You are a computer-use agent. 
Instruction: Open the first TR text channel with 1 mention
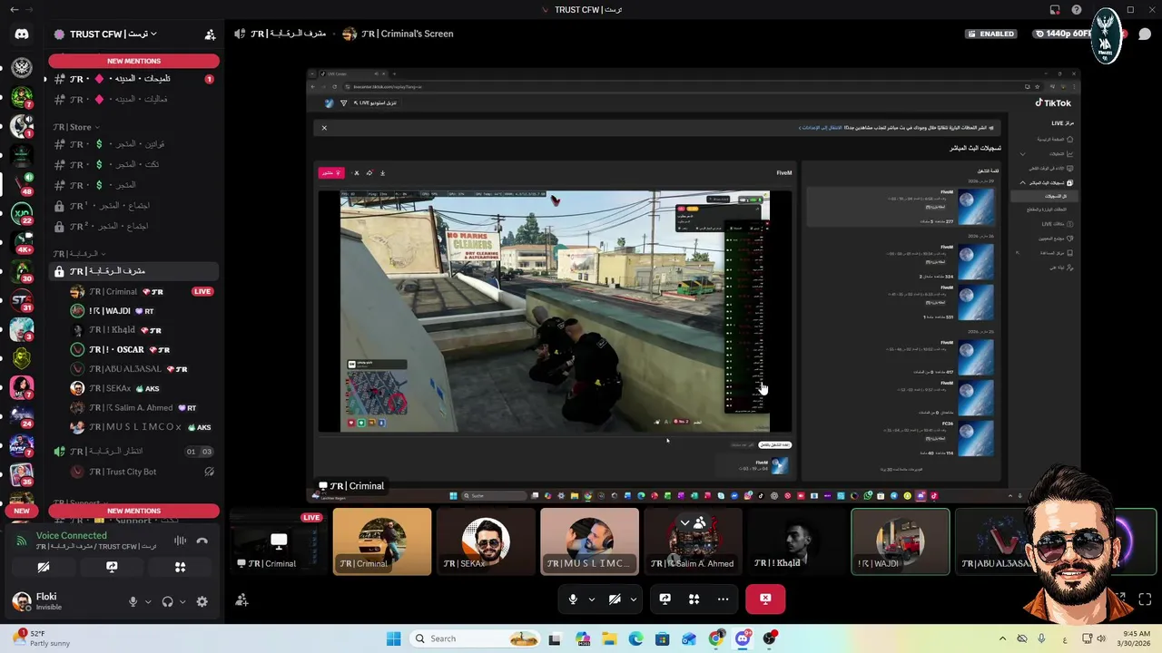click(x=133, y=79)
